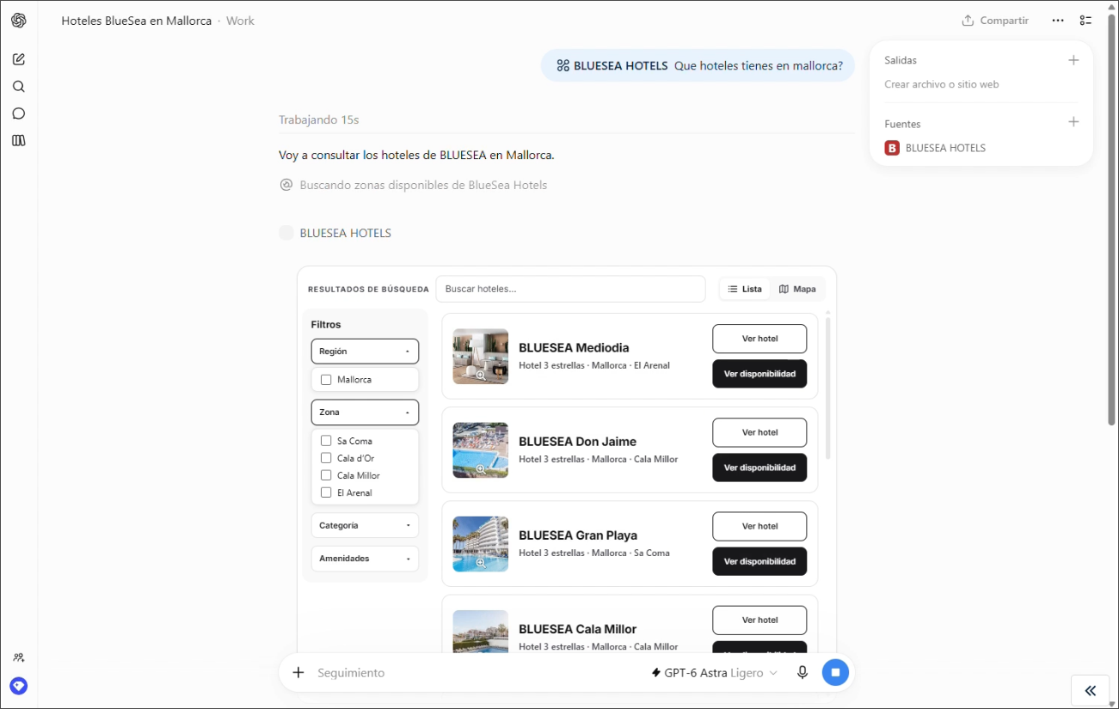Expand the Categoría filter dropdown
1119x709 pixels.
(365, 525)
